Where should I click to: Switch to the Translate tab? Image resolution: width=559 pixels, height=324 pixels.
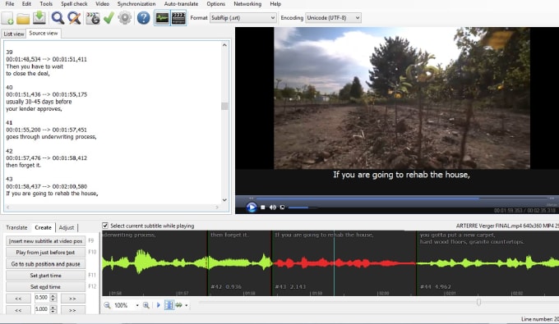[16, 227]
